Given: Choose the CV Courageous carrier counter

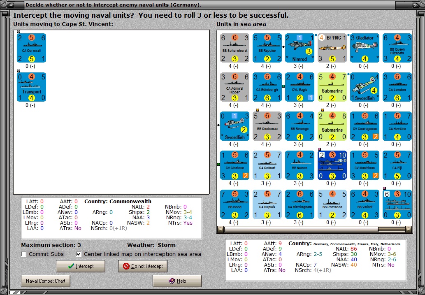Looking at the screenshot, I should (x=365, y=126).
